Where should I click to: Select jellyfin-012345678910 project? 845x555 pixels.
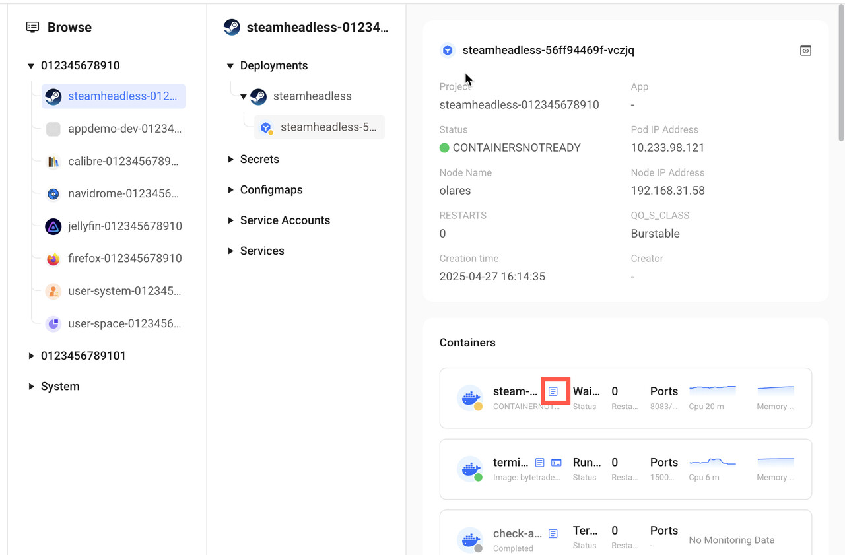point(114,226)
